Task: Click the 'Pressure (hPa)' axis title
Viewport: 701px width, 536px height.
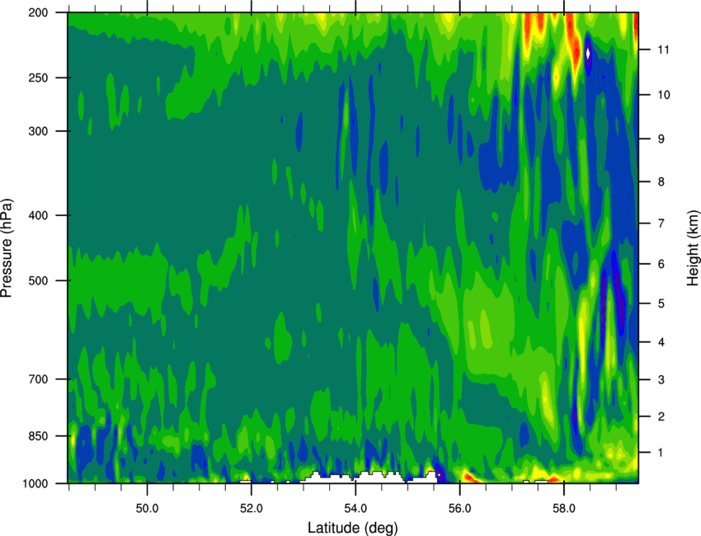Action: [x=7, y=248]
